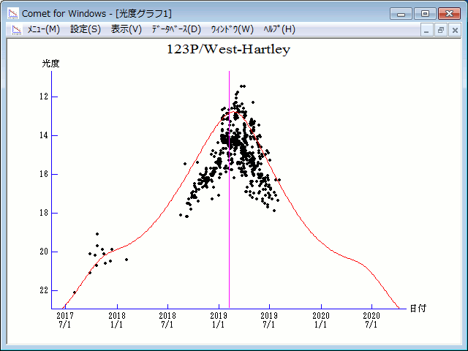Click the magnitude 12 axis label
The height and width of the screenshot is (351, 468).
(x=44, y=97)
